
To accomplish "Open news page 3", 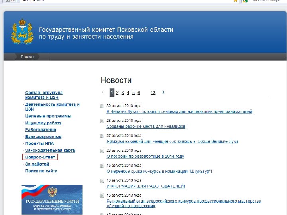I will (x=123, y=93).
